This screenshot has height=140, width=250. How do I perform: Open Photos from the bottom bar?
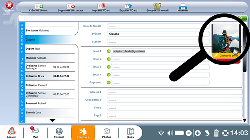coord(107,133)
